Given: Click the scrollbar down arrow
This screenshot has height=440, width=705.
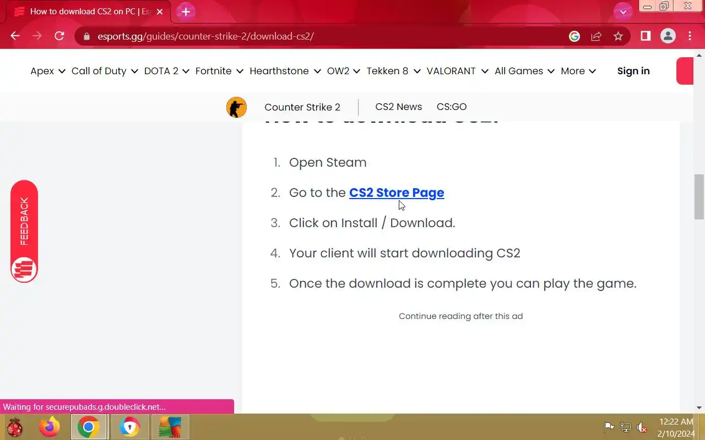Looking at the screenshot, I should [699, 408].
